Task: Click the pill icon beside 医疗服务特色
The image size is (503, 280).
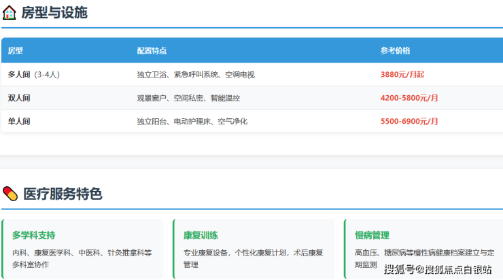Action: (x=10, y=194)
